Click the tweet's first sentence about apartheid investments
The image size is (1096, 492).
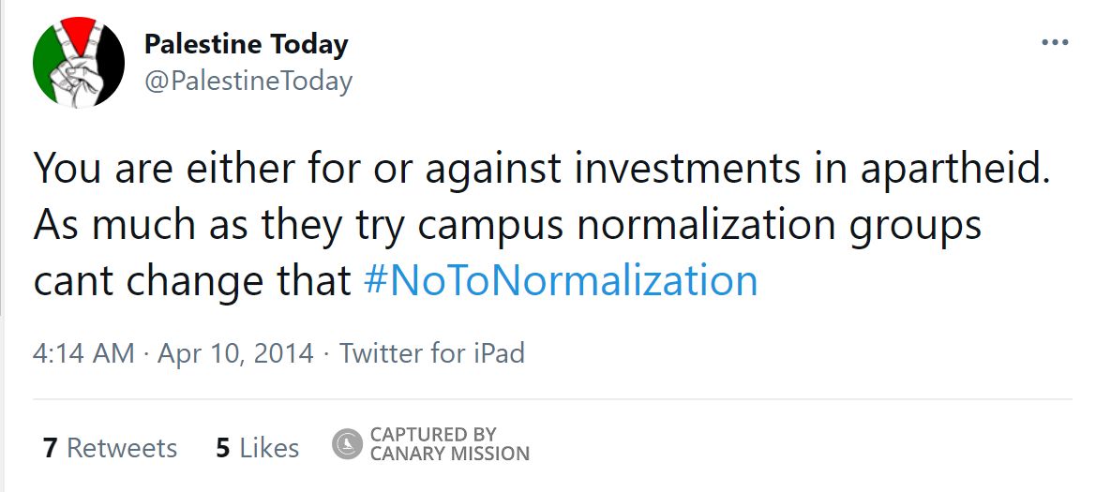(x=542, y=168)
